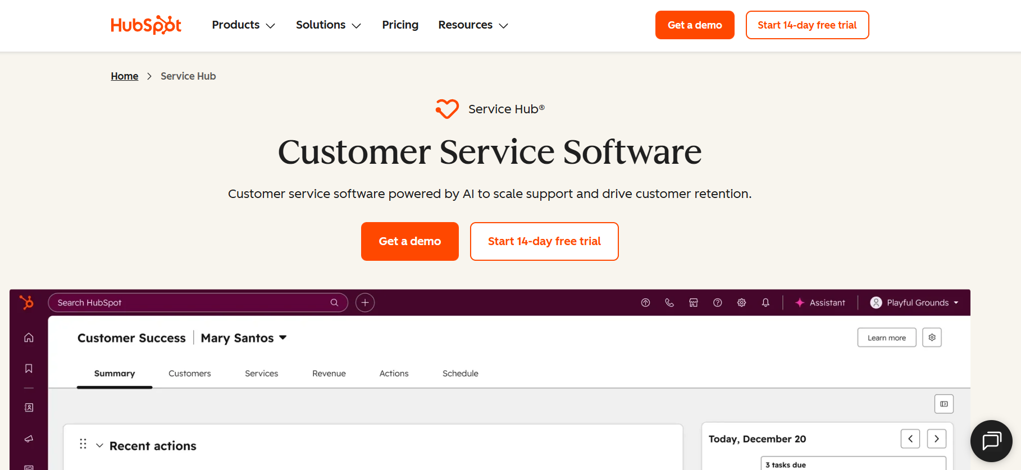Click the sidebar home icon
Image resolution: width=1021 pixels, height=470 pixels.
point(29,337)
